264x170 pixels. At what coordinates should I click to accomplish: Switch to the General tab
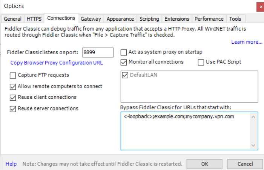[x=12, y=19]
